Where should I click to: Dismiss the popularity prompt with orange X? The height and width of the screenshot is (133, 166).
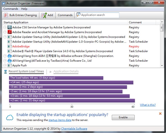tap(160, 114)
